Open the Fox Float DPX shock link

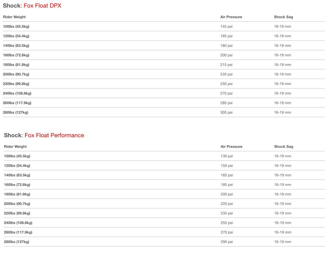(42, 6)
